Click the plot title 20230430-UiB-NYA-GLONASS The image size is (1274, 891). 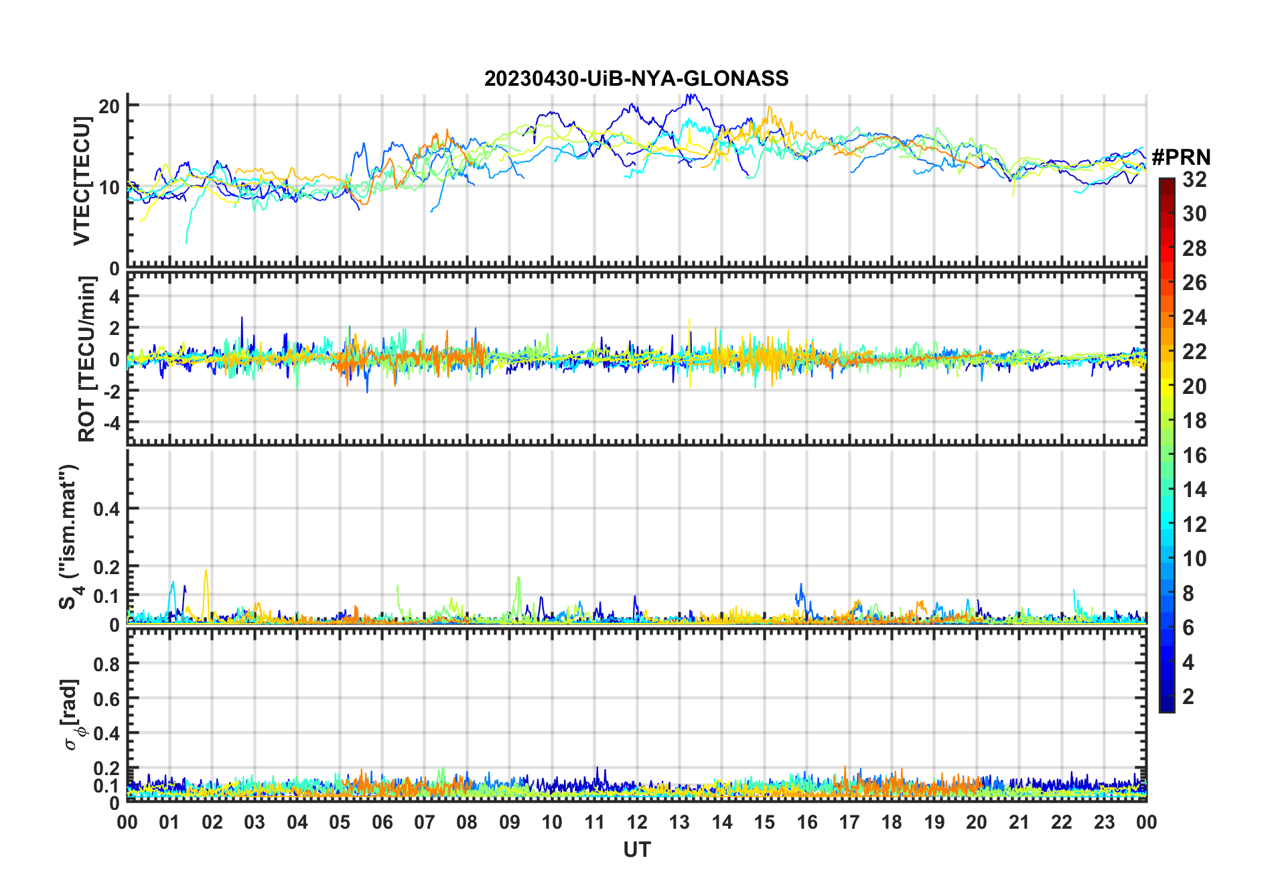point(636,78)
